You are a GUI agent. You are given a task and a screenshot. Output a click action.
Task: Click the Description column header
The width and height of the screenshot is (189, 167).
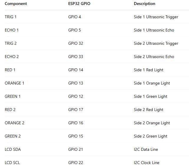(144, 4)
